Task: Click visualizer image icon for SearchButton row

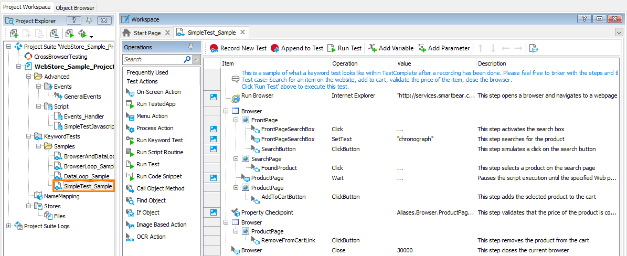Action: coord(213,149)
